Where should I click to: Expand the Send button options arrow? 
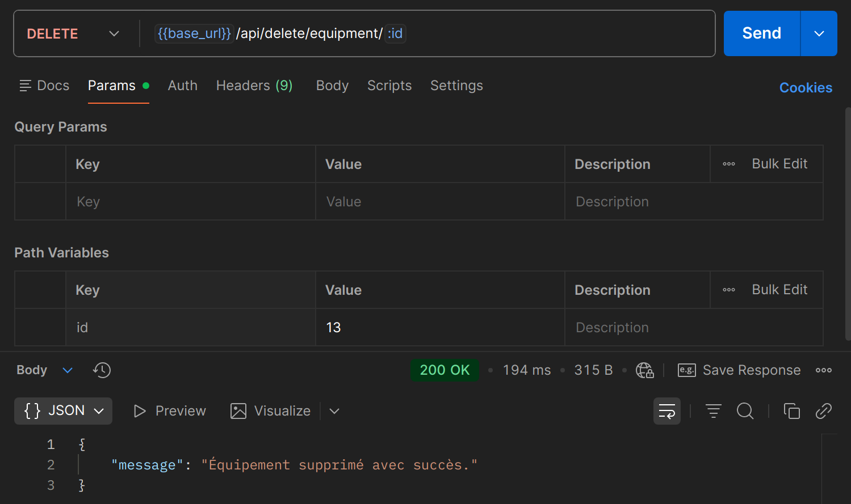click(819, 33)
